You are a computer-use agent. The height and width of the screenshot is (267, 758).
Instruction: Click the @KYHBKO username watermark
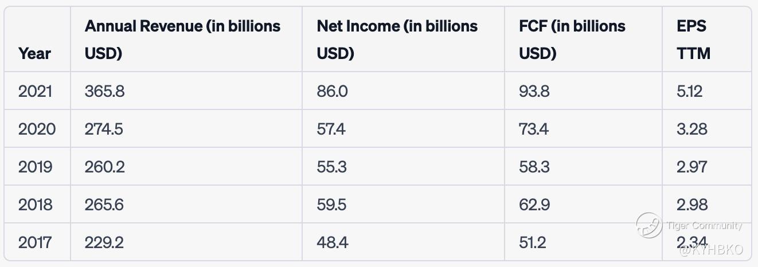(x=711, y=249)
